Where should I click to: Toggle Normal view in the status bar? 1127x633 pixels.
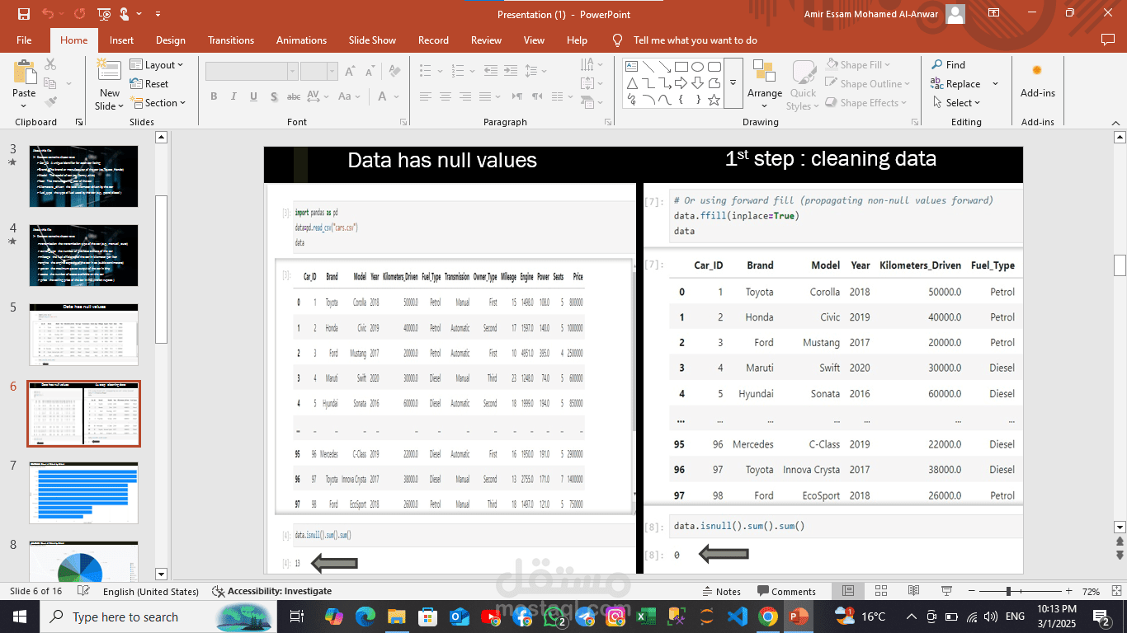[x=848, y=591]
